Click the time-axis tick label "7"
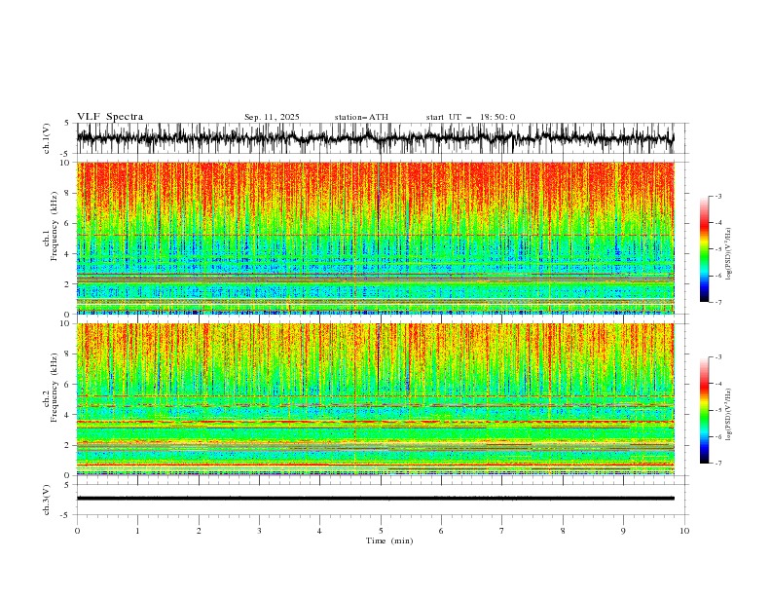The image size is (771, 596). [x=502, y=531]
